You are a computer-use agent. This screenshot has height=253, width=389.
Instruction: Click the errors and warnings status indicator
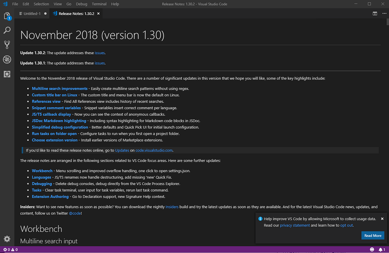pyautogui.click(x=10, y=250)
